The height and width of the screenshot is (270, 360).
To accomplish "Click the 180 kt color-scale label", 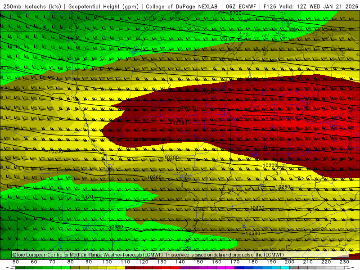I will (x=253, y=262).
